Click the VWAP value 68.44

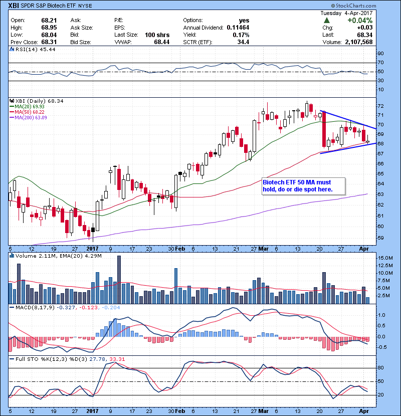tap(161, 42)
